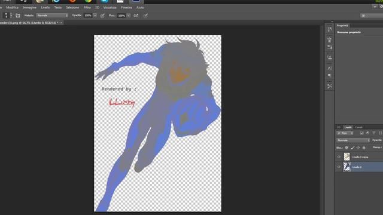This screenshot has height=215, width=383.
Task: Toggle pressure for size icon
Action: pyautogui.click(x=145, y=16)
